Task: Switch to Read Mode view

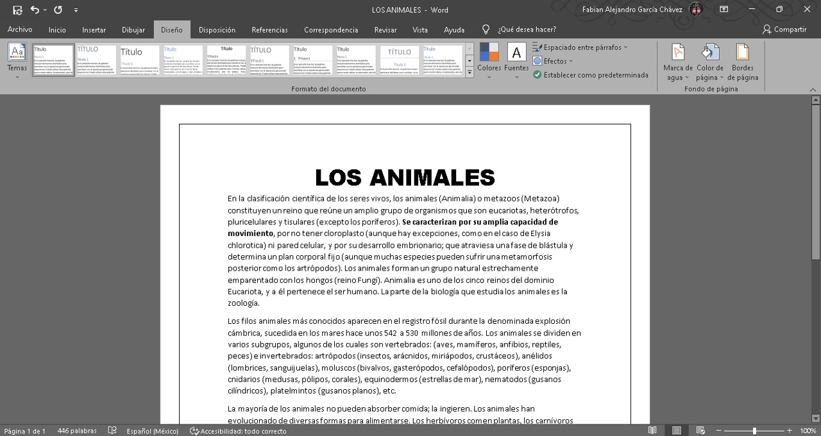Action: tap(652, 431)
